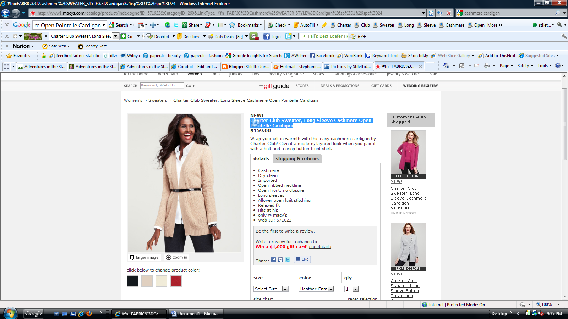Viewport: 568px width, 319px height.
Task: Click the zoom in button under photo
Action: (x=176, y=257)
